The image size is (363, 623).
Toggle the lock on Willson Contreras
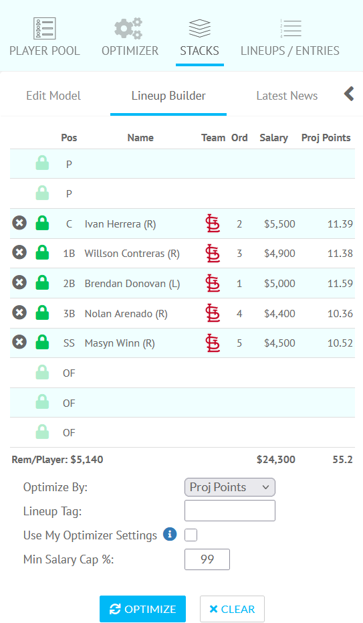(42, 253)
